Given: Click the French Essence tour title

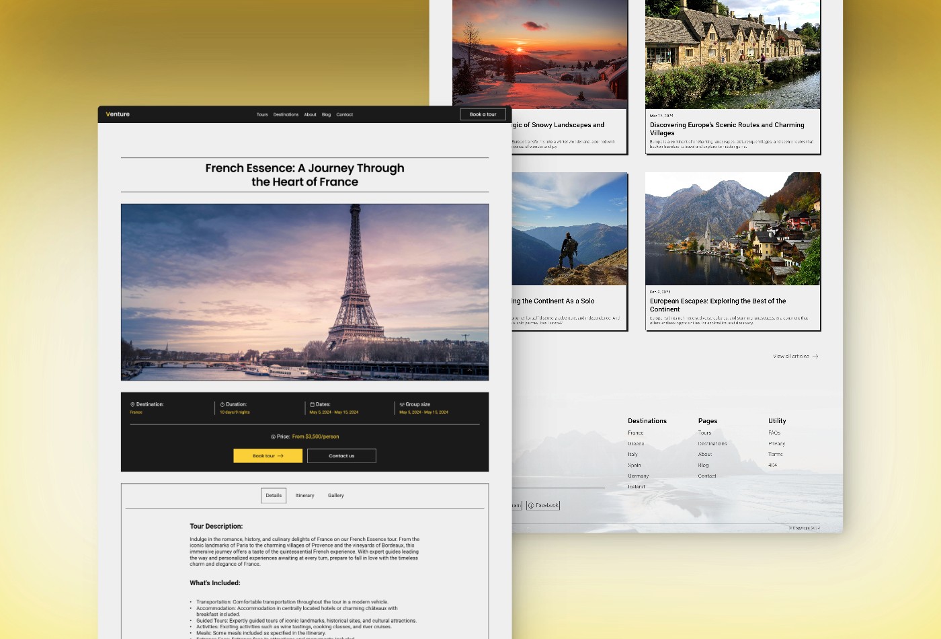Looking at the screenshot, I should click(x=304, y=175).
